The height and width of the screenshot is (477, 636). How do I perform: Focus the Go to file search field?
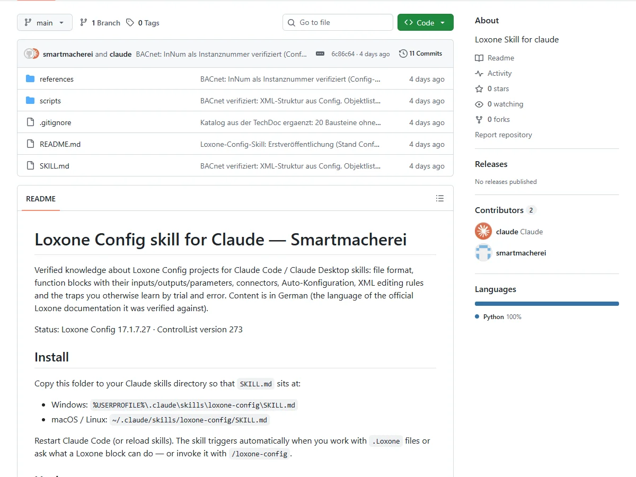click(338, 22)
